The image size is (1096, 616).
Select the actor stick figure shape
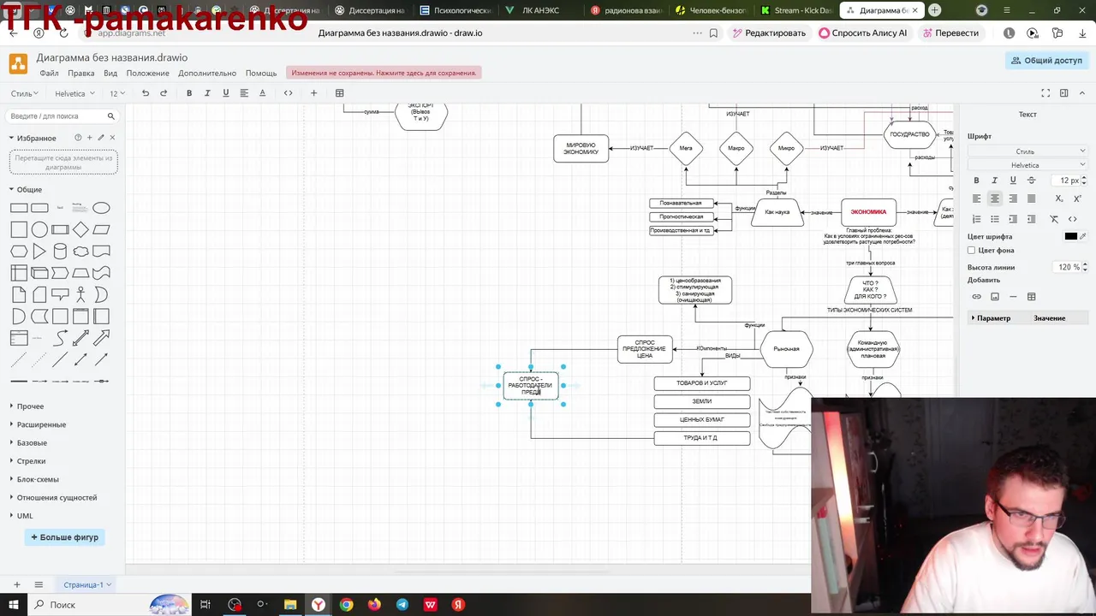point(80,295)
